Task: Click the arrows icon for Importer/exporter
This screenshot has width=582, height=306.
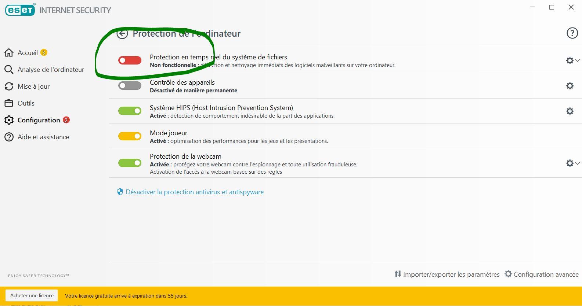Action: [x=398, y=274]
